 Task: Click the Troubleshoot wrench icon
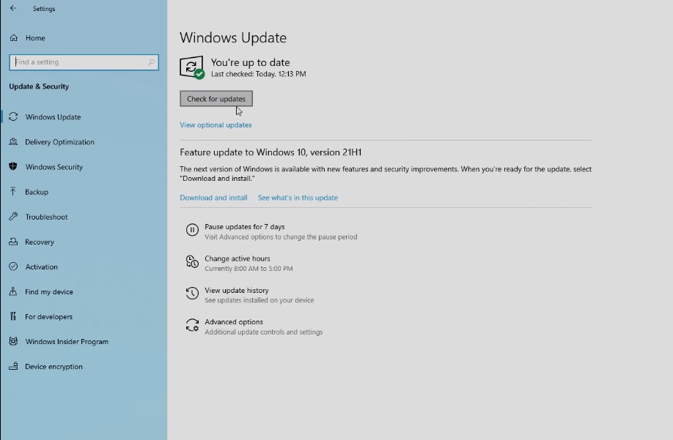coord(13,217)
